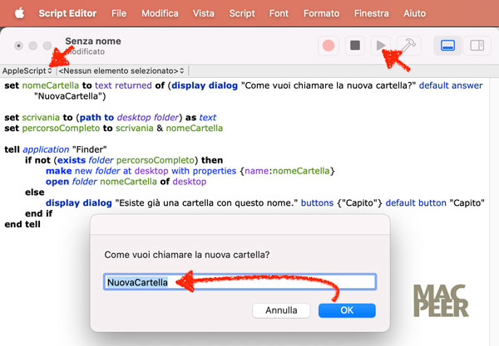Click the Senza nome window title
This screenshot has height=346, width=499.
[93, 41]
